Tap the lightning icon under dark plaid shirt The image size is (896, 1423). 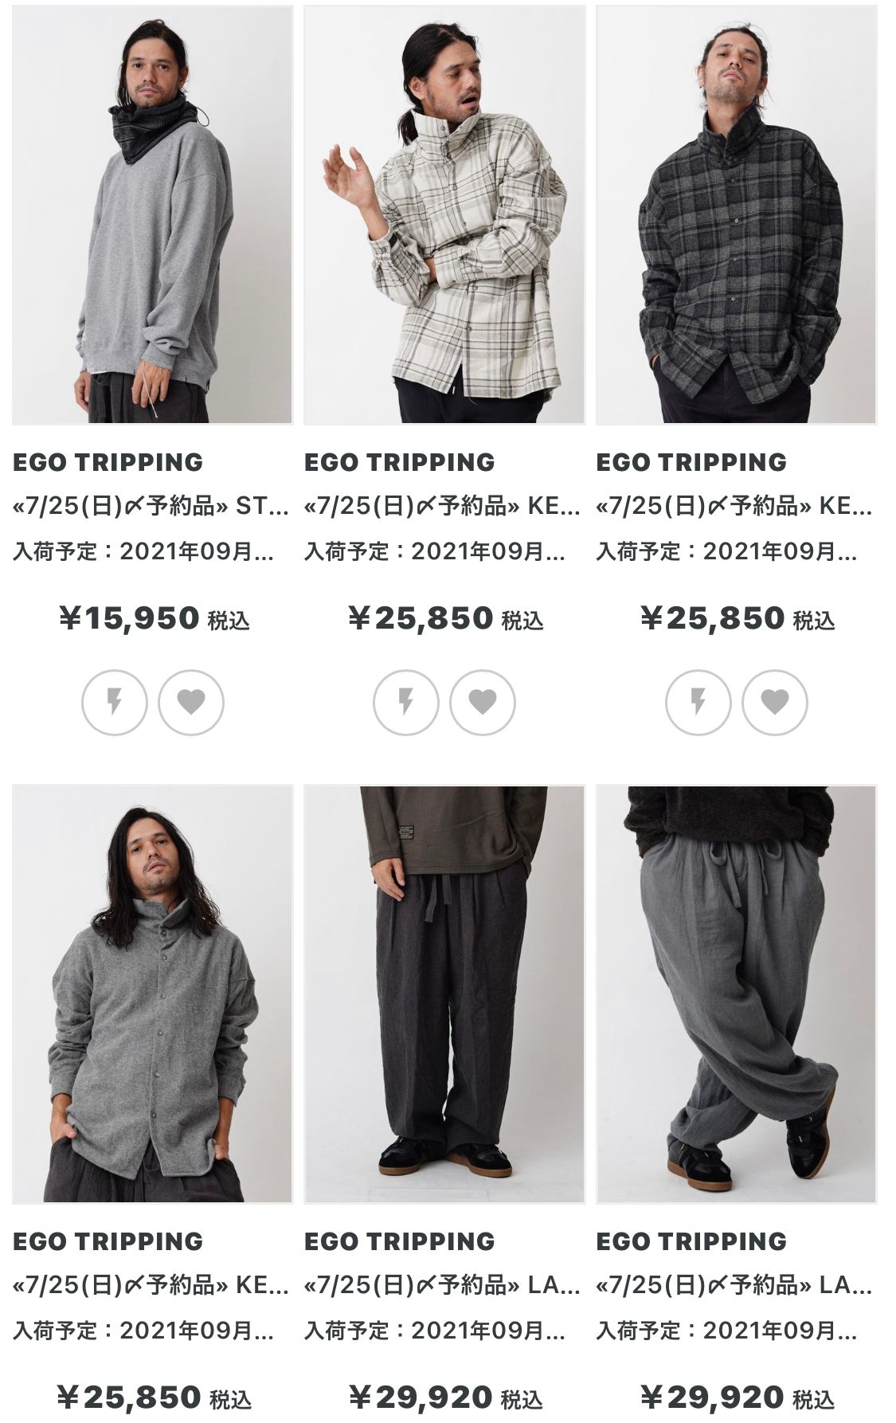pos(698,702)
